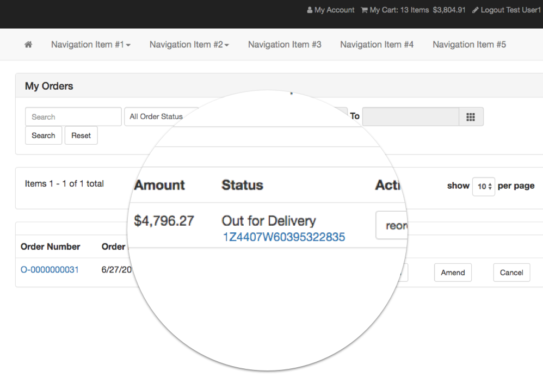Open Navigation Item #4
543x383 pixels.
click(377, 45)
